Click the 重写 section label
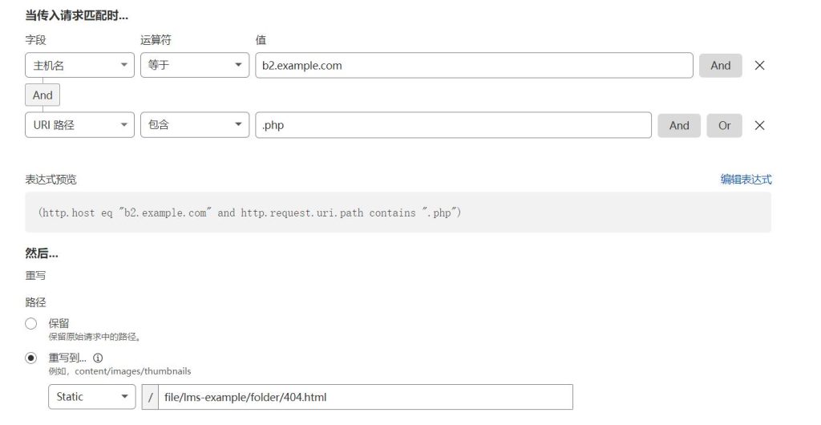The height and width of the screenshot is (425, 821). 35,275
